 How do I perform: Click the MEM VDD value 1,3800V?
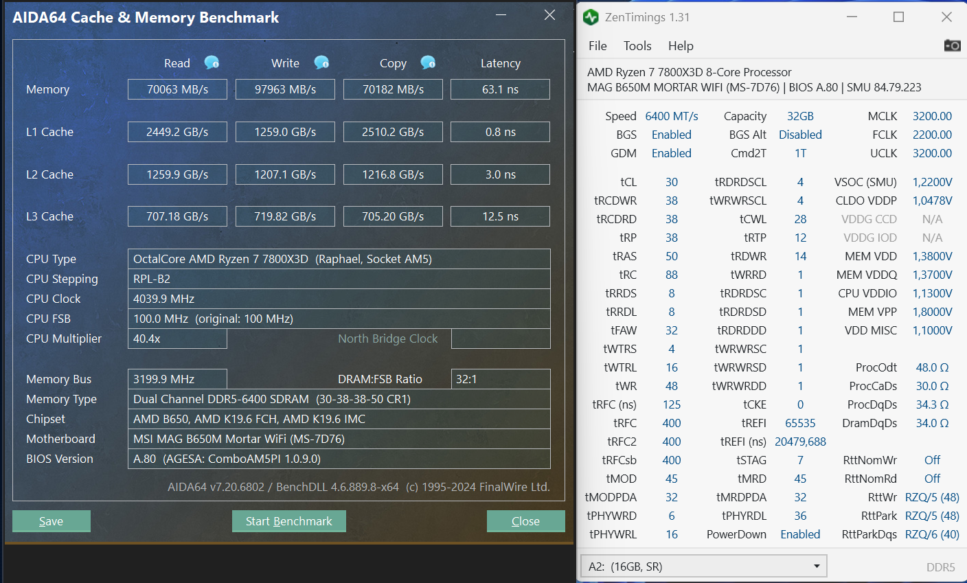932,256
